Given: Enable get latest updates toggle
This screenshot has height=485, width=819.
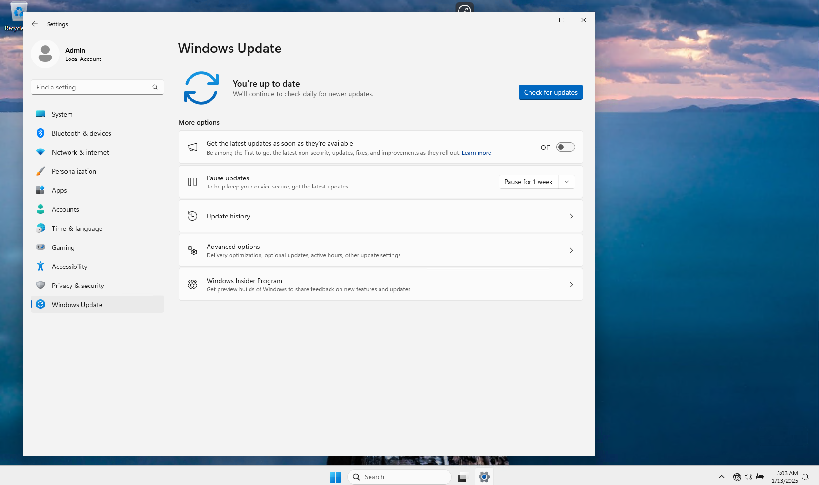Looking at the screenshot, I should pos(565,148).
